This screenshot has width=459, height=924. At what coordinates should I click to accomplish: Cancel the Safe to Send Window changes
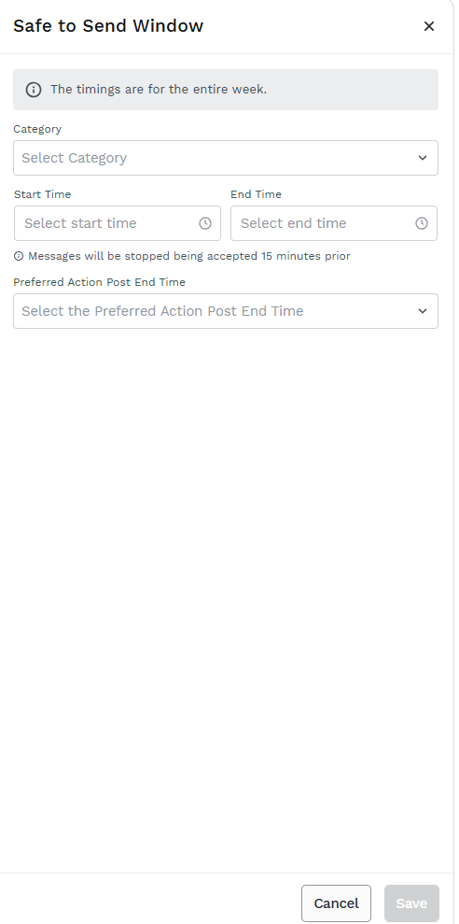(336, 903)
